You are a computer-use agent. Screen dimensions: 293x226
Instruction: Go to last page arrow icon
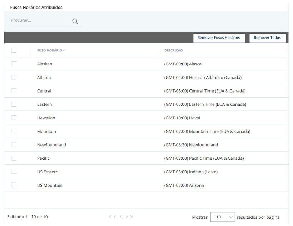pyautogui.click(x=131, y=217)
